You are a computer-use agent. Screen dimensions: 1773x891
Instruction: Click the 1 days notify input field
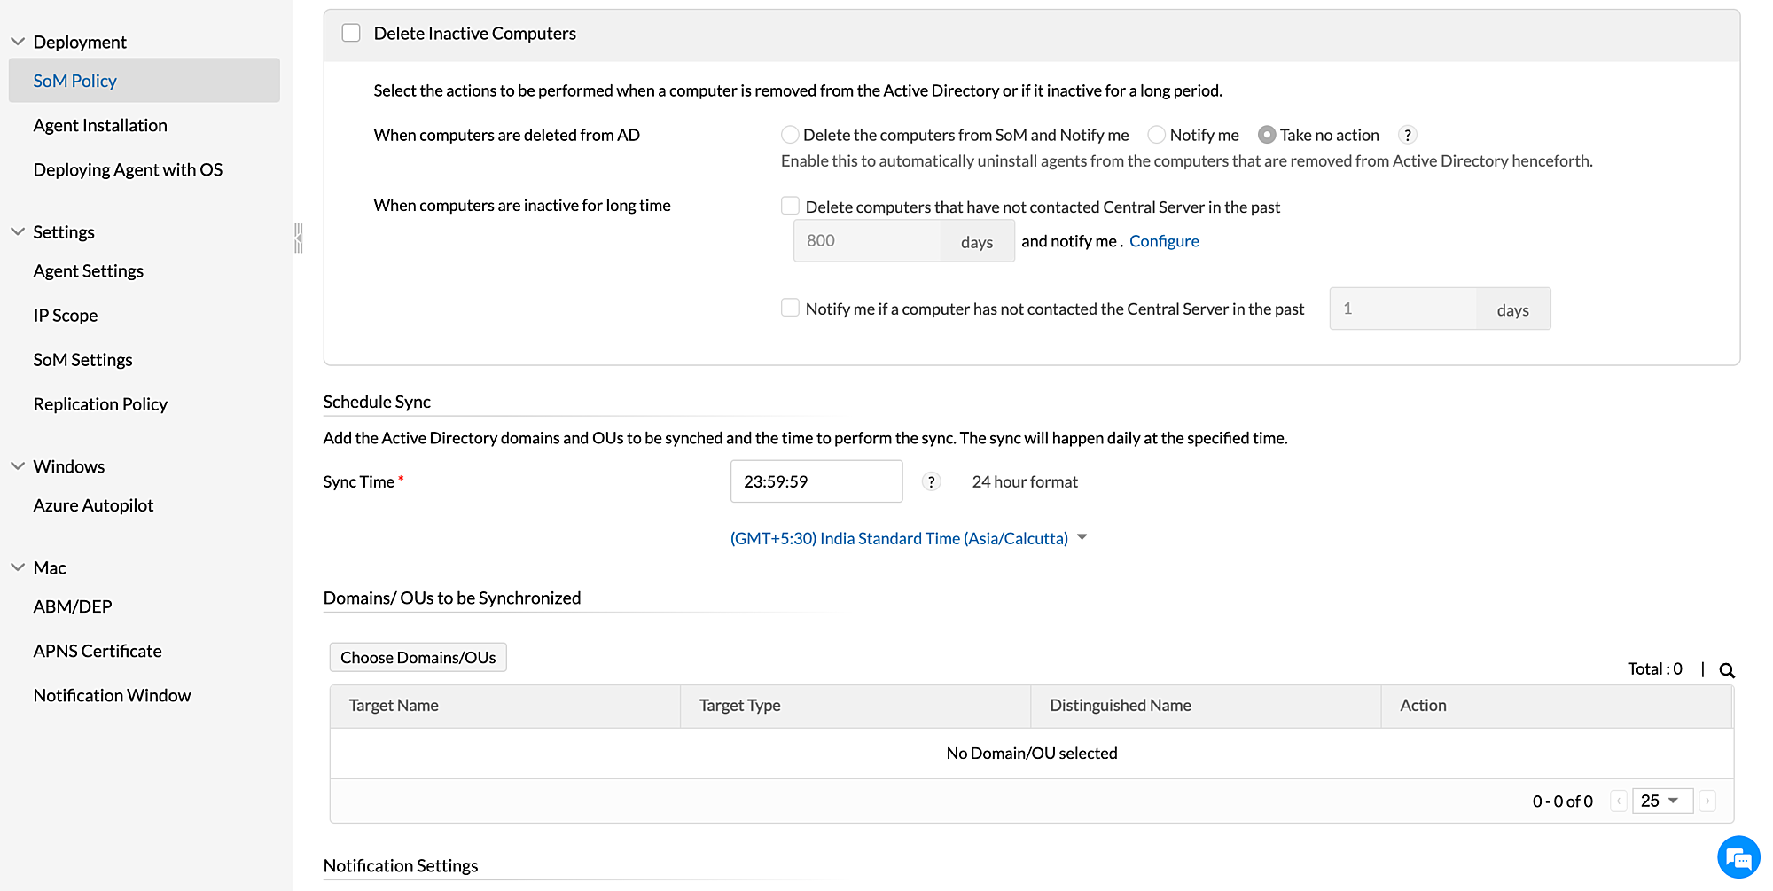(1403, 309)
